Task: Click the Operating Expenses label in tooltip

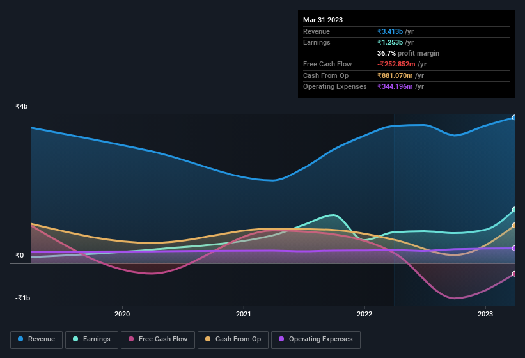Action: pos(335,86)
